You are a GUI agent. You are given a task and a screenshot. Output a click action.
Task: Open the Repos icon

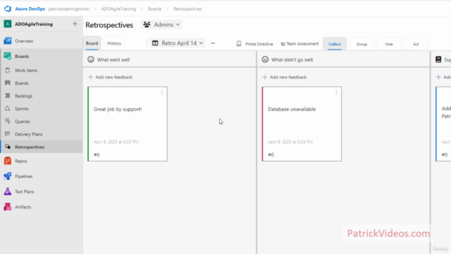click(8, 161)
